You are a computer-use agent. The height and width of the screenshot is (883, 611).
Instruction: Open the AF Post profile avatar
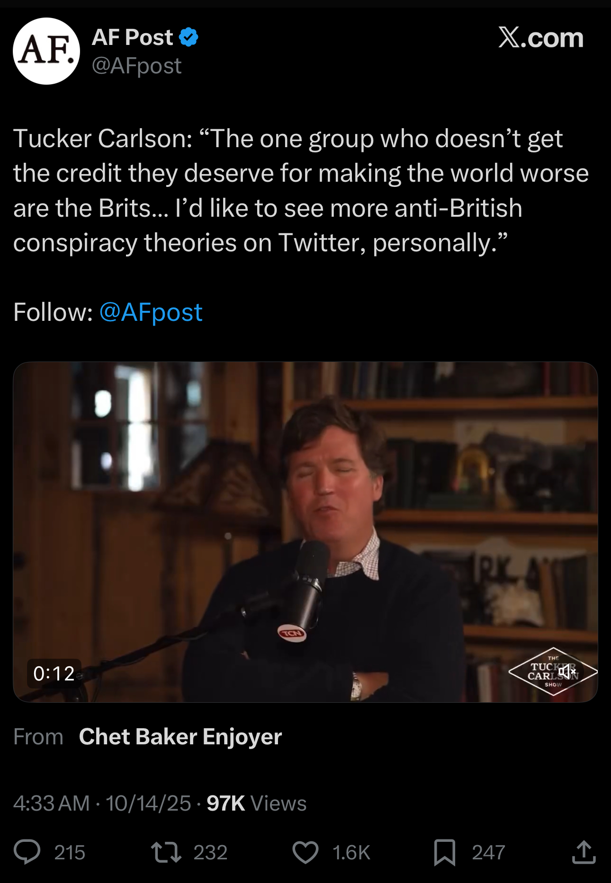tap(46, 51)
